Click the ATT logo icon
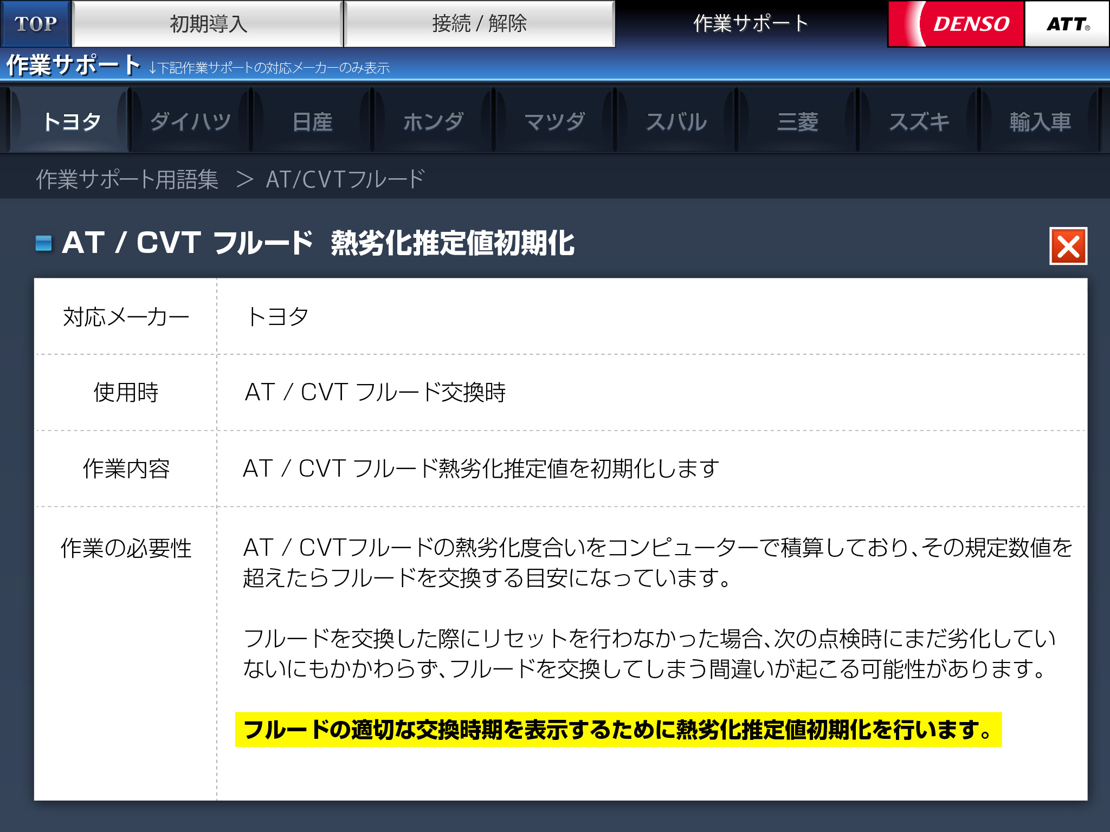Screen dimensions: 1110x832 point(1067,24)
